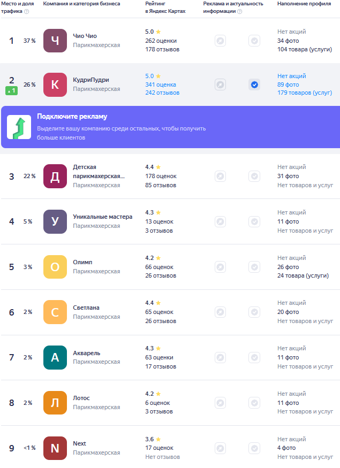This screenshot has height=468, width=340.
Task: Click advertising icon in Светлана row
Action: coord(220,312)
